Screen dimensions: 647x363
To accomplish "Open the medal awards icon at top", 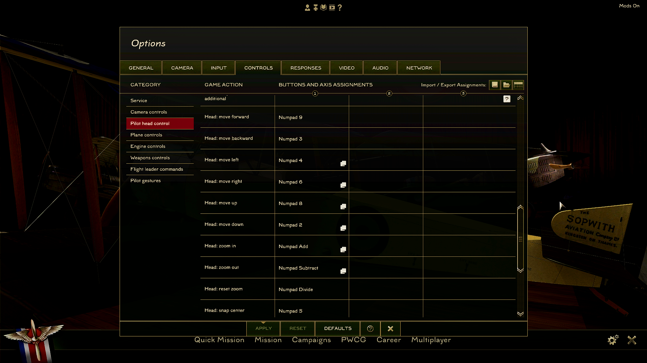I will tap(315, 7).
